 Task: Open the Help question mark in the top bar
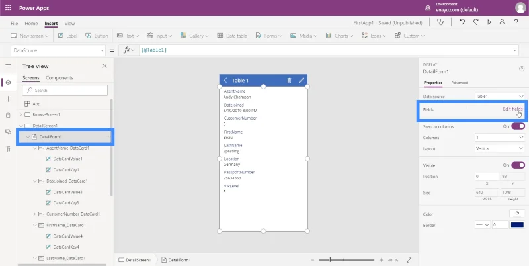click(x=516, y=22)
